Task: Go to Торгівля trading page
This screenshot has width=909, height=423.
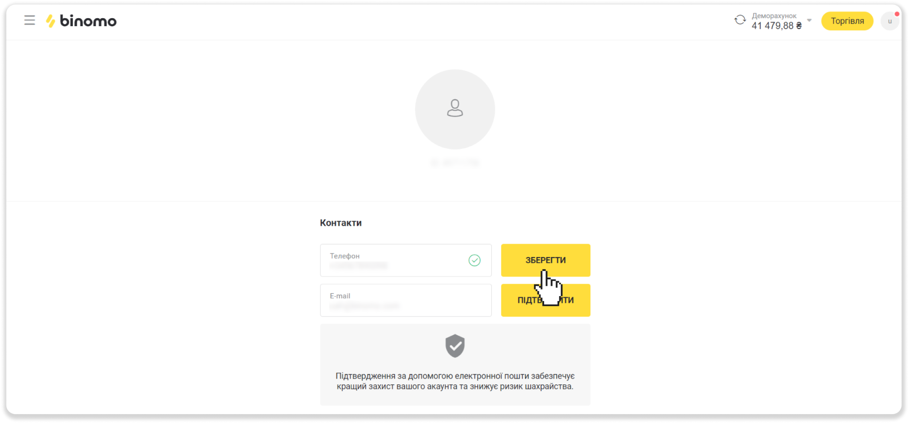Action: pos(847,21)
